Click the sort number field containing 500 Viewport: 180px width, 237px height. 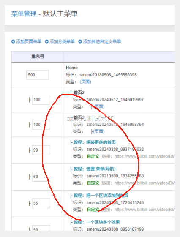pyautogui.click(x=38, y=75)
